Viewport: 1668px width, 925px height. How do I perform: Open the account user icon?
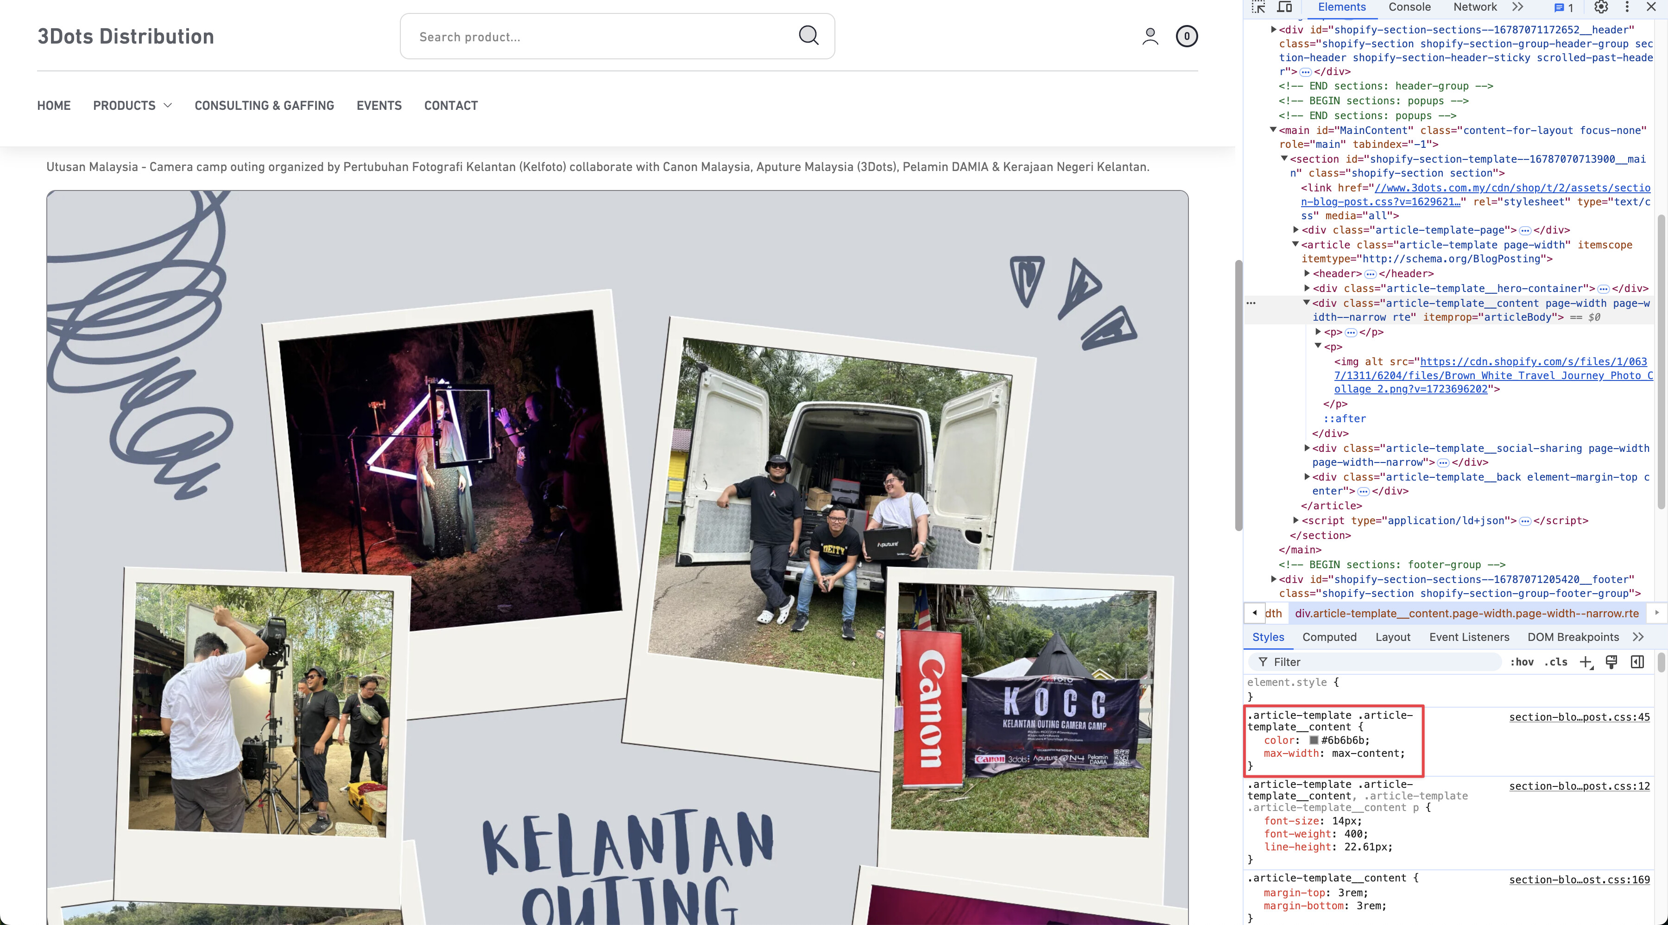click(1150, 36)
